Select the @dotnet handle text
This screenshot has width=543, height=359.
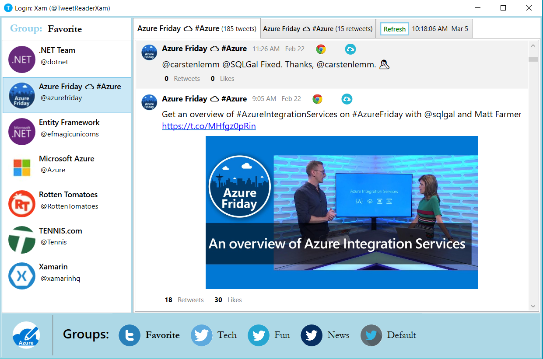(54, 62)
